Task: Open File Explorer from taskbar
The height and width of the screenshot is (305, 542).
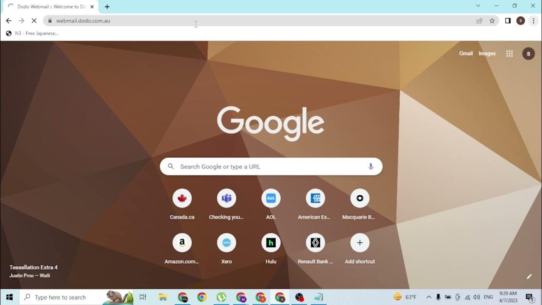Action: (163, 297)
